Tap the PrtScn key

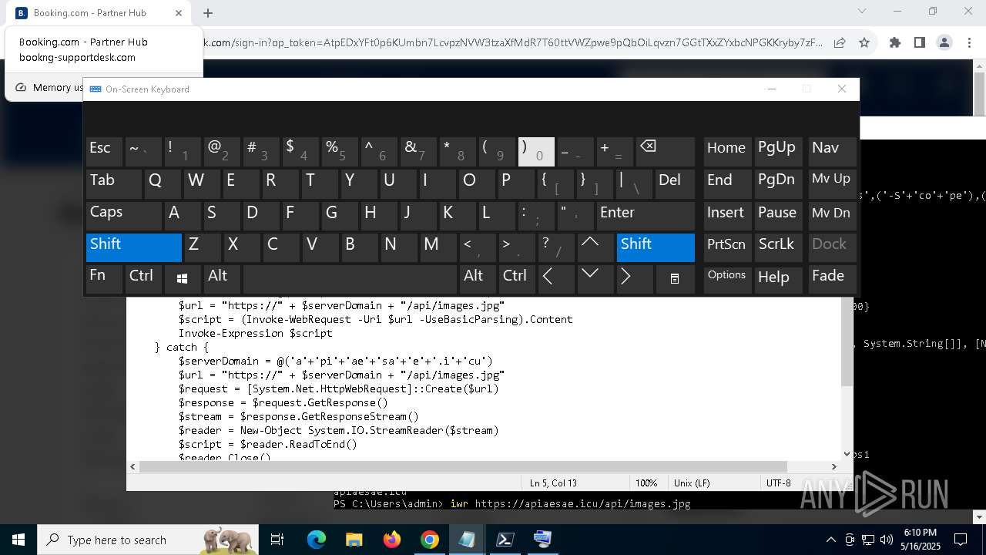[727, 247]
